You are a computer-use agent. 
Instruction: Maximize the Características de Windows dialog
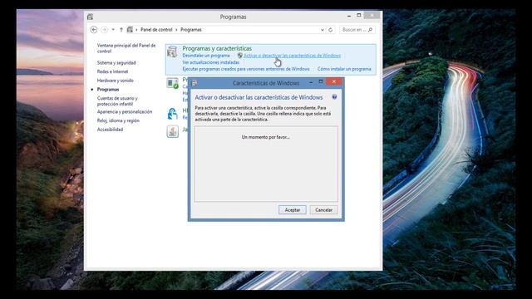(321, 81)
